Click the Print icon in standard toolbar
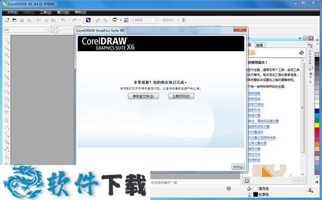322x200 pixels. 29,20
